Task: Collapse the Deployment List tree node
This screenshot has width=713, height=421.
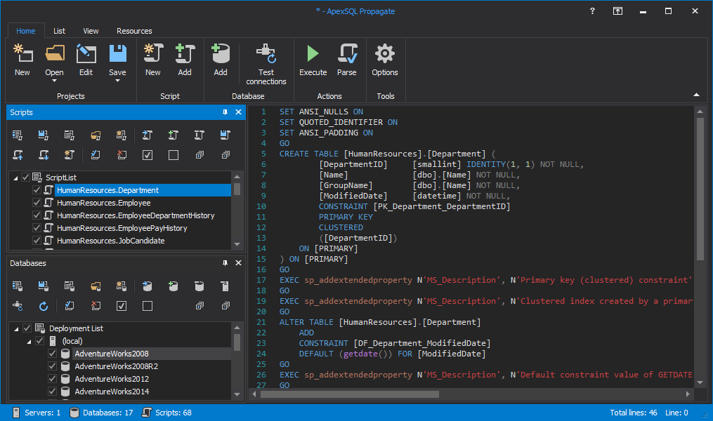Action: tap(16, 329)
